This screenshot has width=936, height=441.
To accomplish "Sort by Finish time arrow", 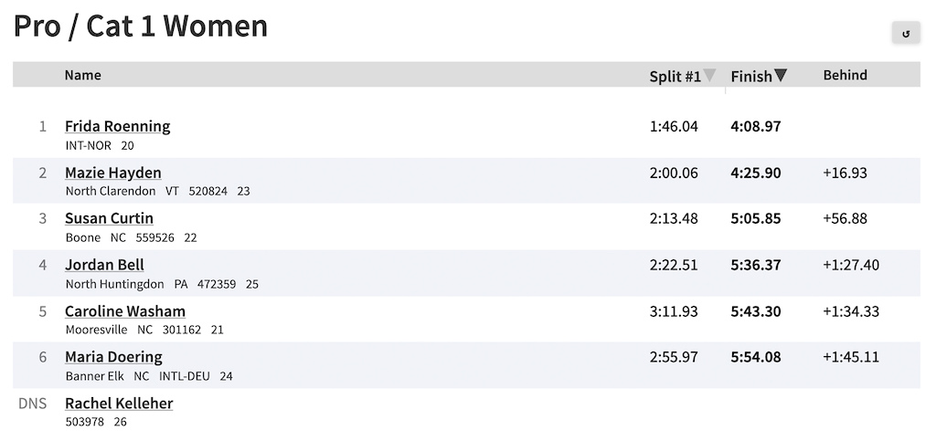I will pos(781,75).
